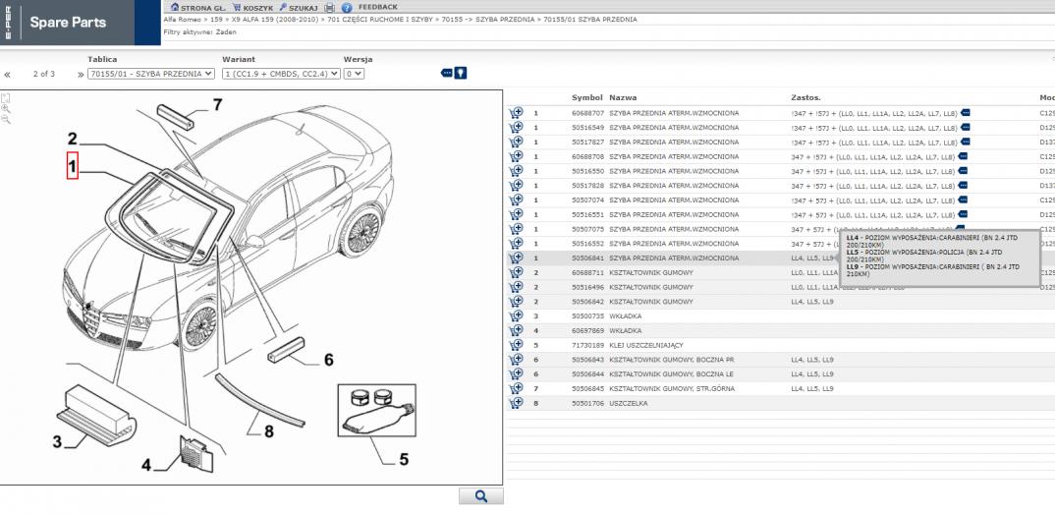Open the print icon in the top toolbar
1055x515 pixels.
pyautogui.click(x=330, y=8)
